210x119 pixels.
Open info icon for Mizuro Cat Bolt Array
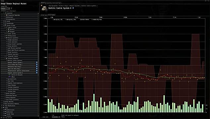click(x=37, y=69)
